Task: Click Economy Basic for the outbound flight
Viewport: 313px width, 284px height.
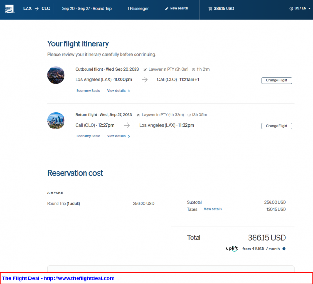Action: pyautogui.click(x=88, y=91)
